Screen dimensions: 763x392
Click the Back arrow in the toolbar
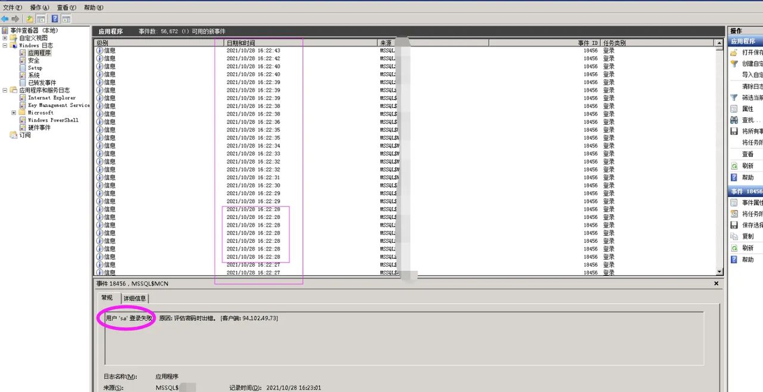(x=5, y=19)
